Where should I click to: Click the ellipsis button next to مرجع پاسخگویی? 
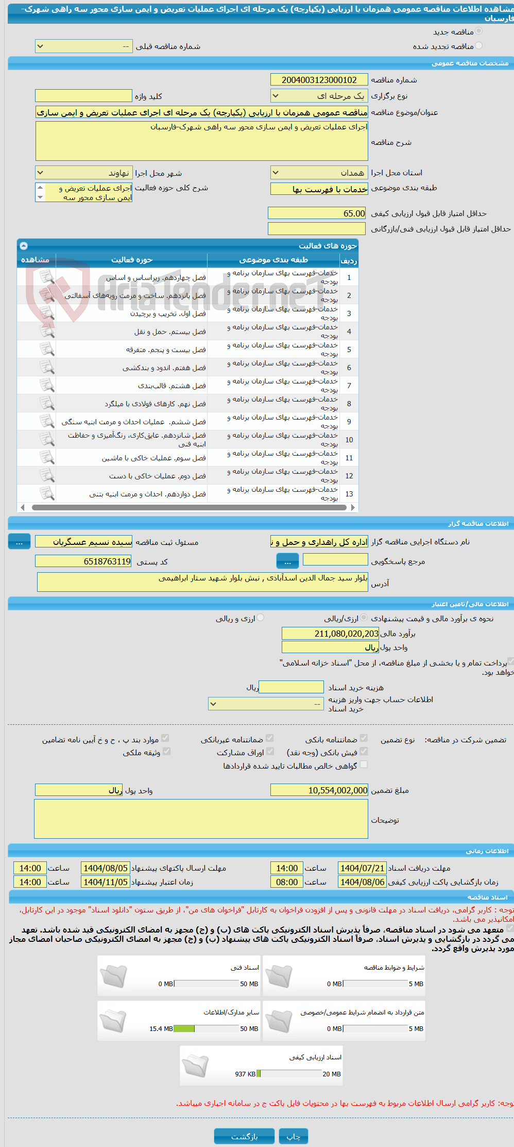tap(287, 560)
